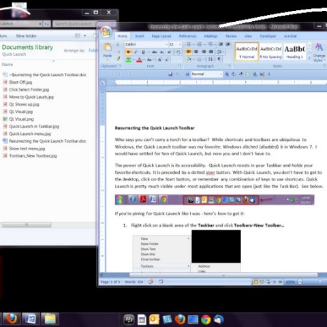Toggle Underline formatting
Viewport: 327px width, 327px height.
[x=143, y=52]
